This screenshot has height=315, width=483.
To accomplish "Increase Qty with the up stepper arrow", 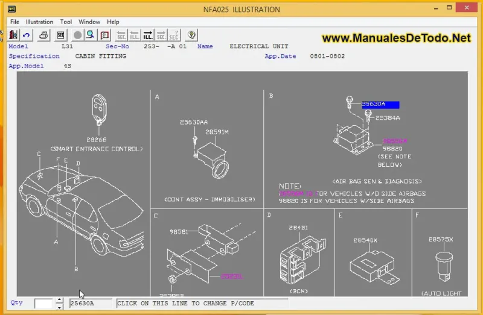I will (x=59, y=300).
